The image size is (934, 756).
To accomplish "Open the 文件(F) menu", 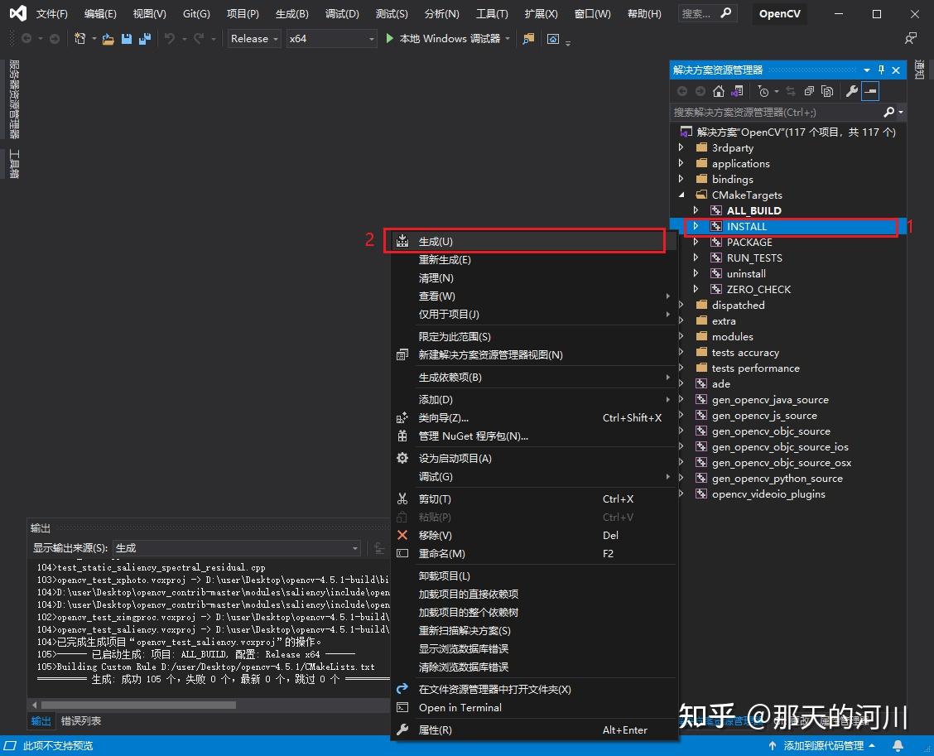I will 52,13.
